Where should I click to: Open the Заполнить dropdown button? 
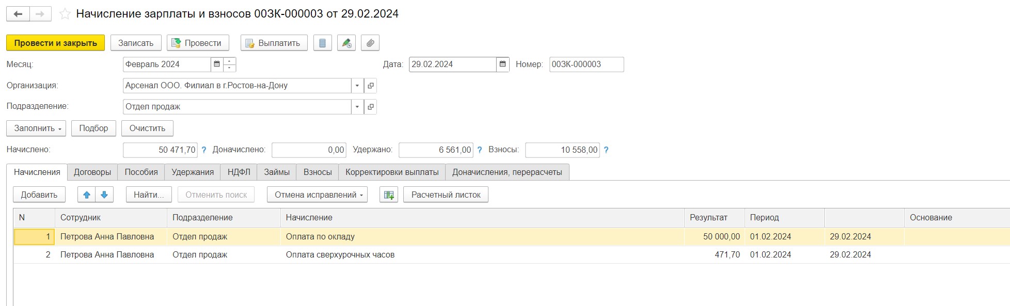(36, 128)
